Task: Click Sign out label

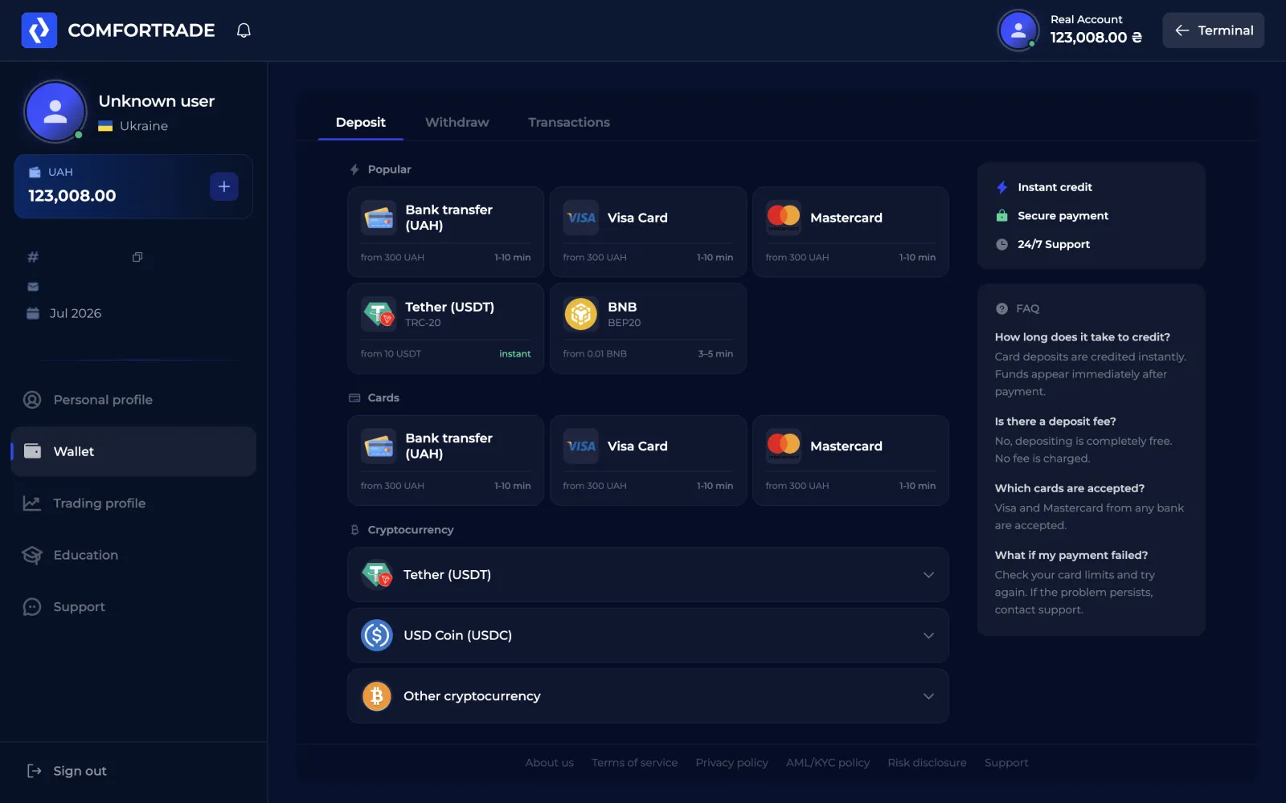Action: [80, 771]
